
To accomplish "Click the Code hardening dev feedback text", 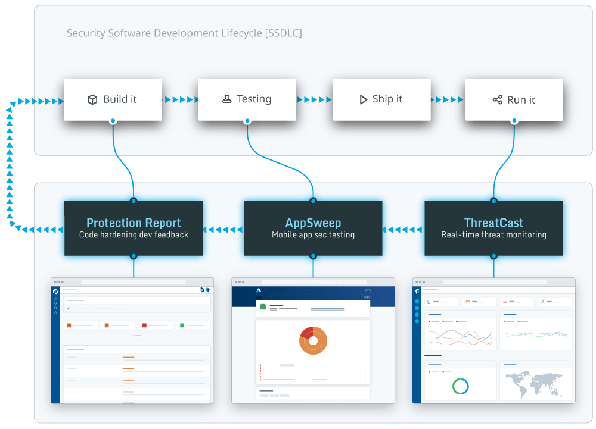I will coord(134,235).
